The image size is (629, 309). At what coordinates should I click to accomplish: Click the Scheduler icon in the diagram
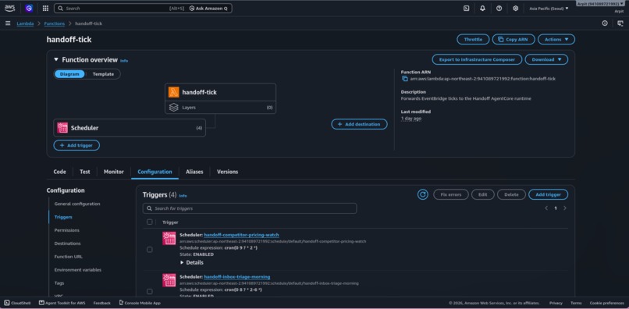(62, 128)
